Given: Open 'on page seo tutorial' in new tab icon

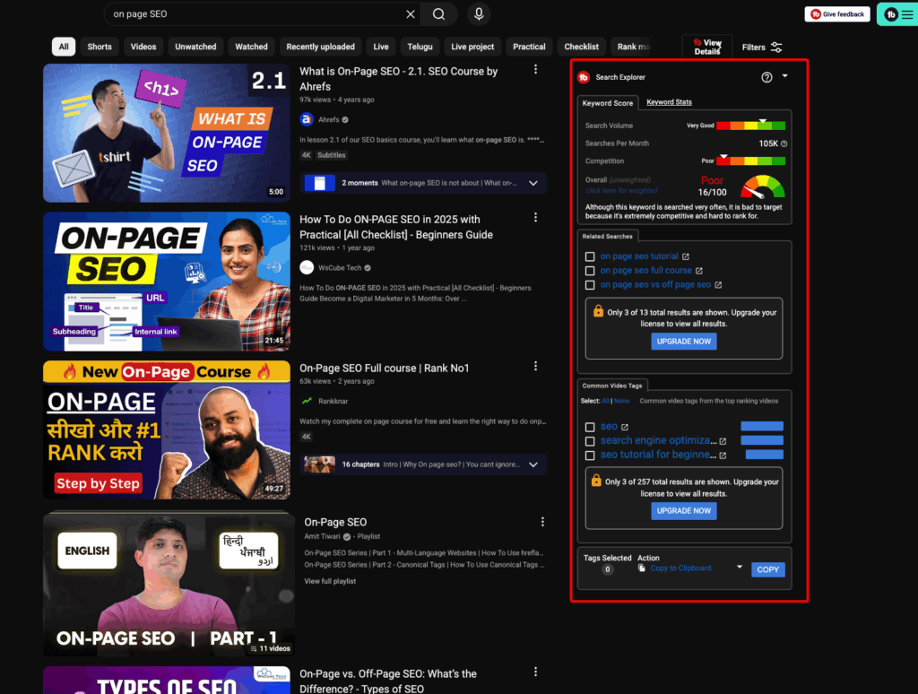Looking at the screenshot, I should [x=686, y=256].
